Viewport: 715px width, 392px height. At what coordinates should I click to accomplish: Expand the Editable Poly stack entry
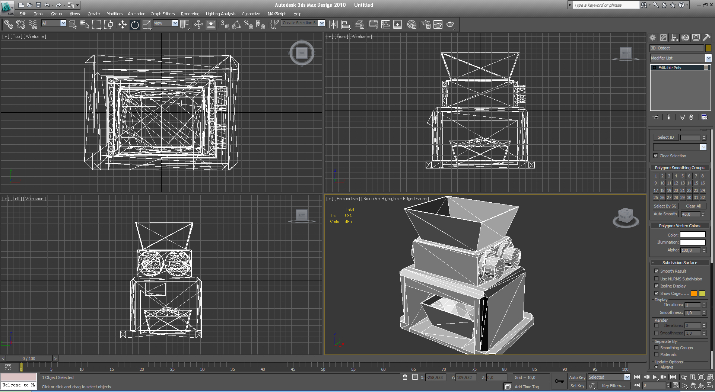[x=654, y=68]
